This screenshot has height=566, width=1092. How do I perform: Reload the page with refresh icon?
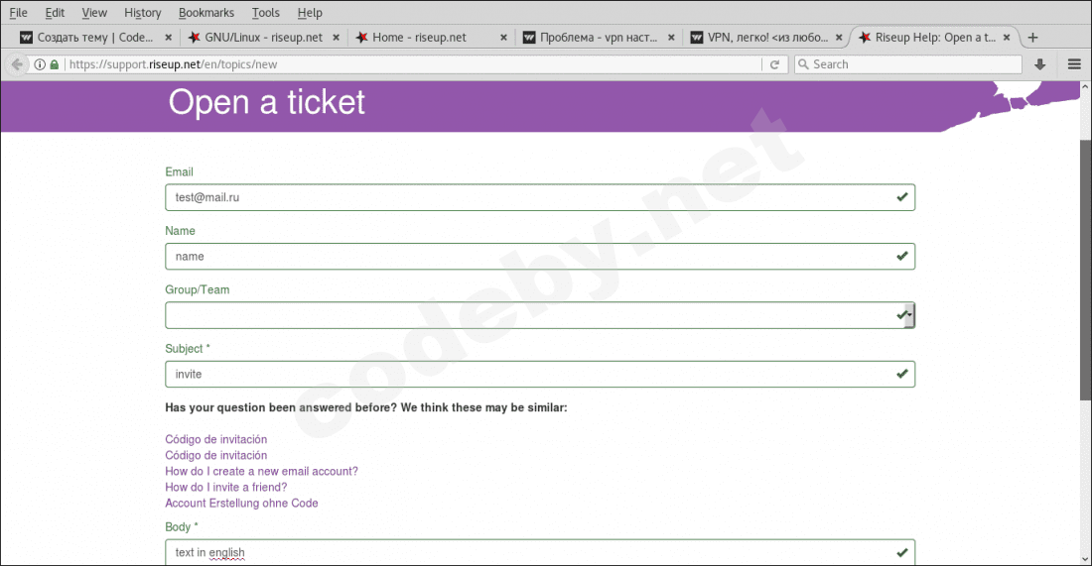pos(774,64)
